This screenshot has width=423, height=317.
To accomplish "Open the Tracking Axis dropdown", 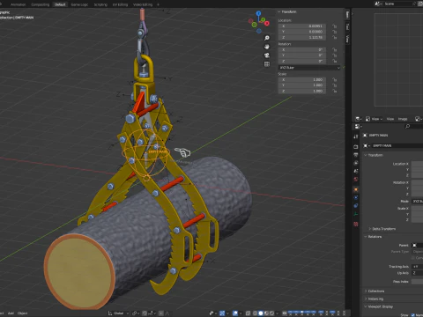I will (x=417, y=267).
